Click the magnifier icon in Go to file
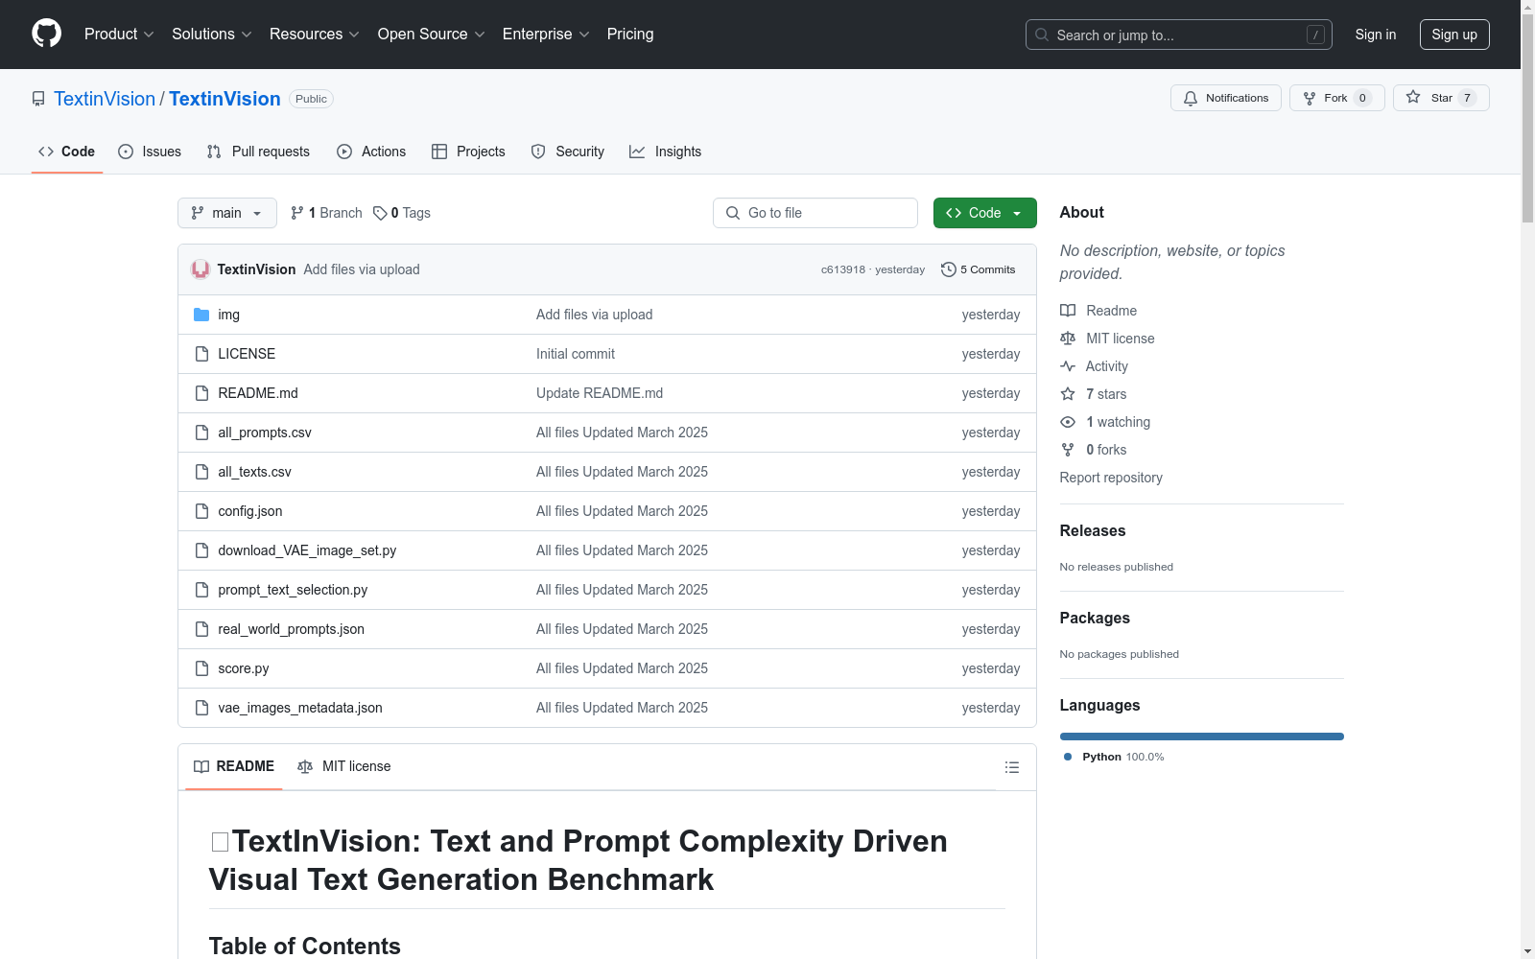 (733, 213)
